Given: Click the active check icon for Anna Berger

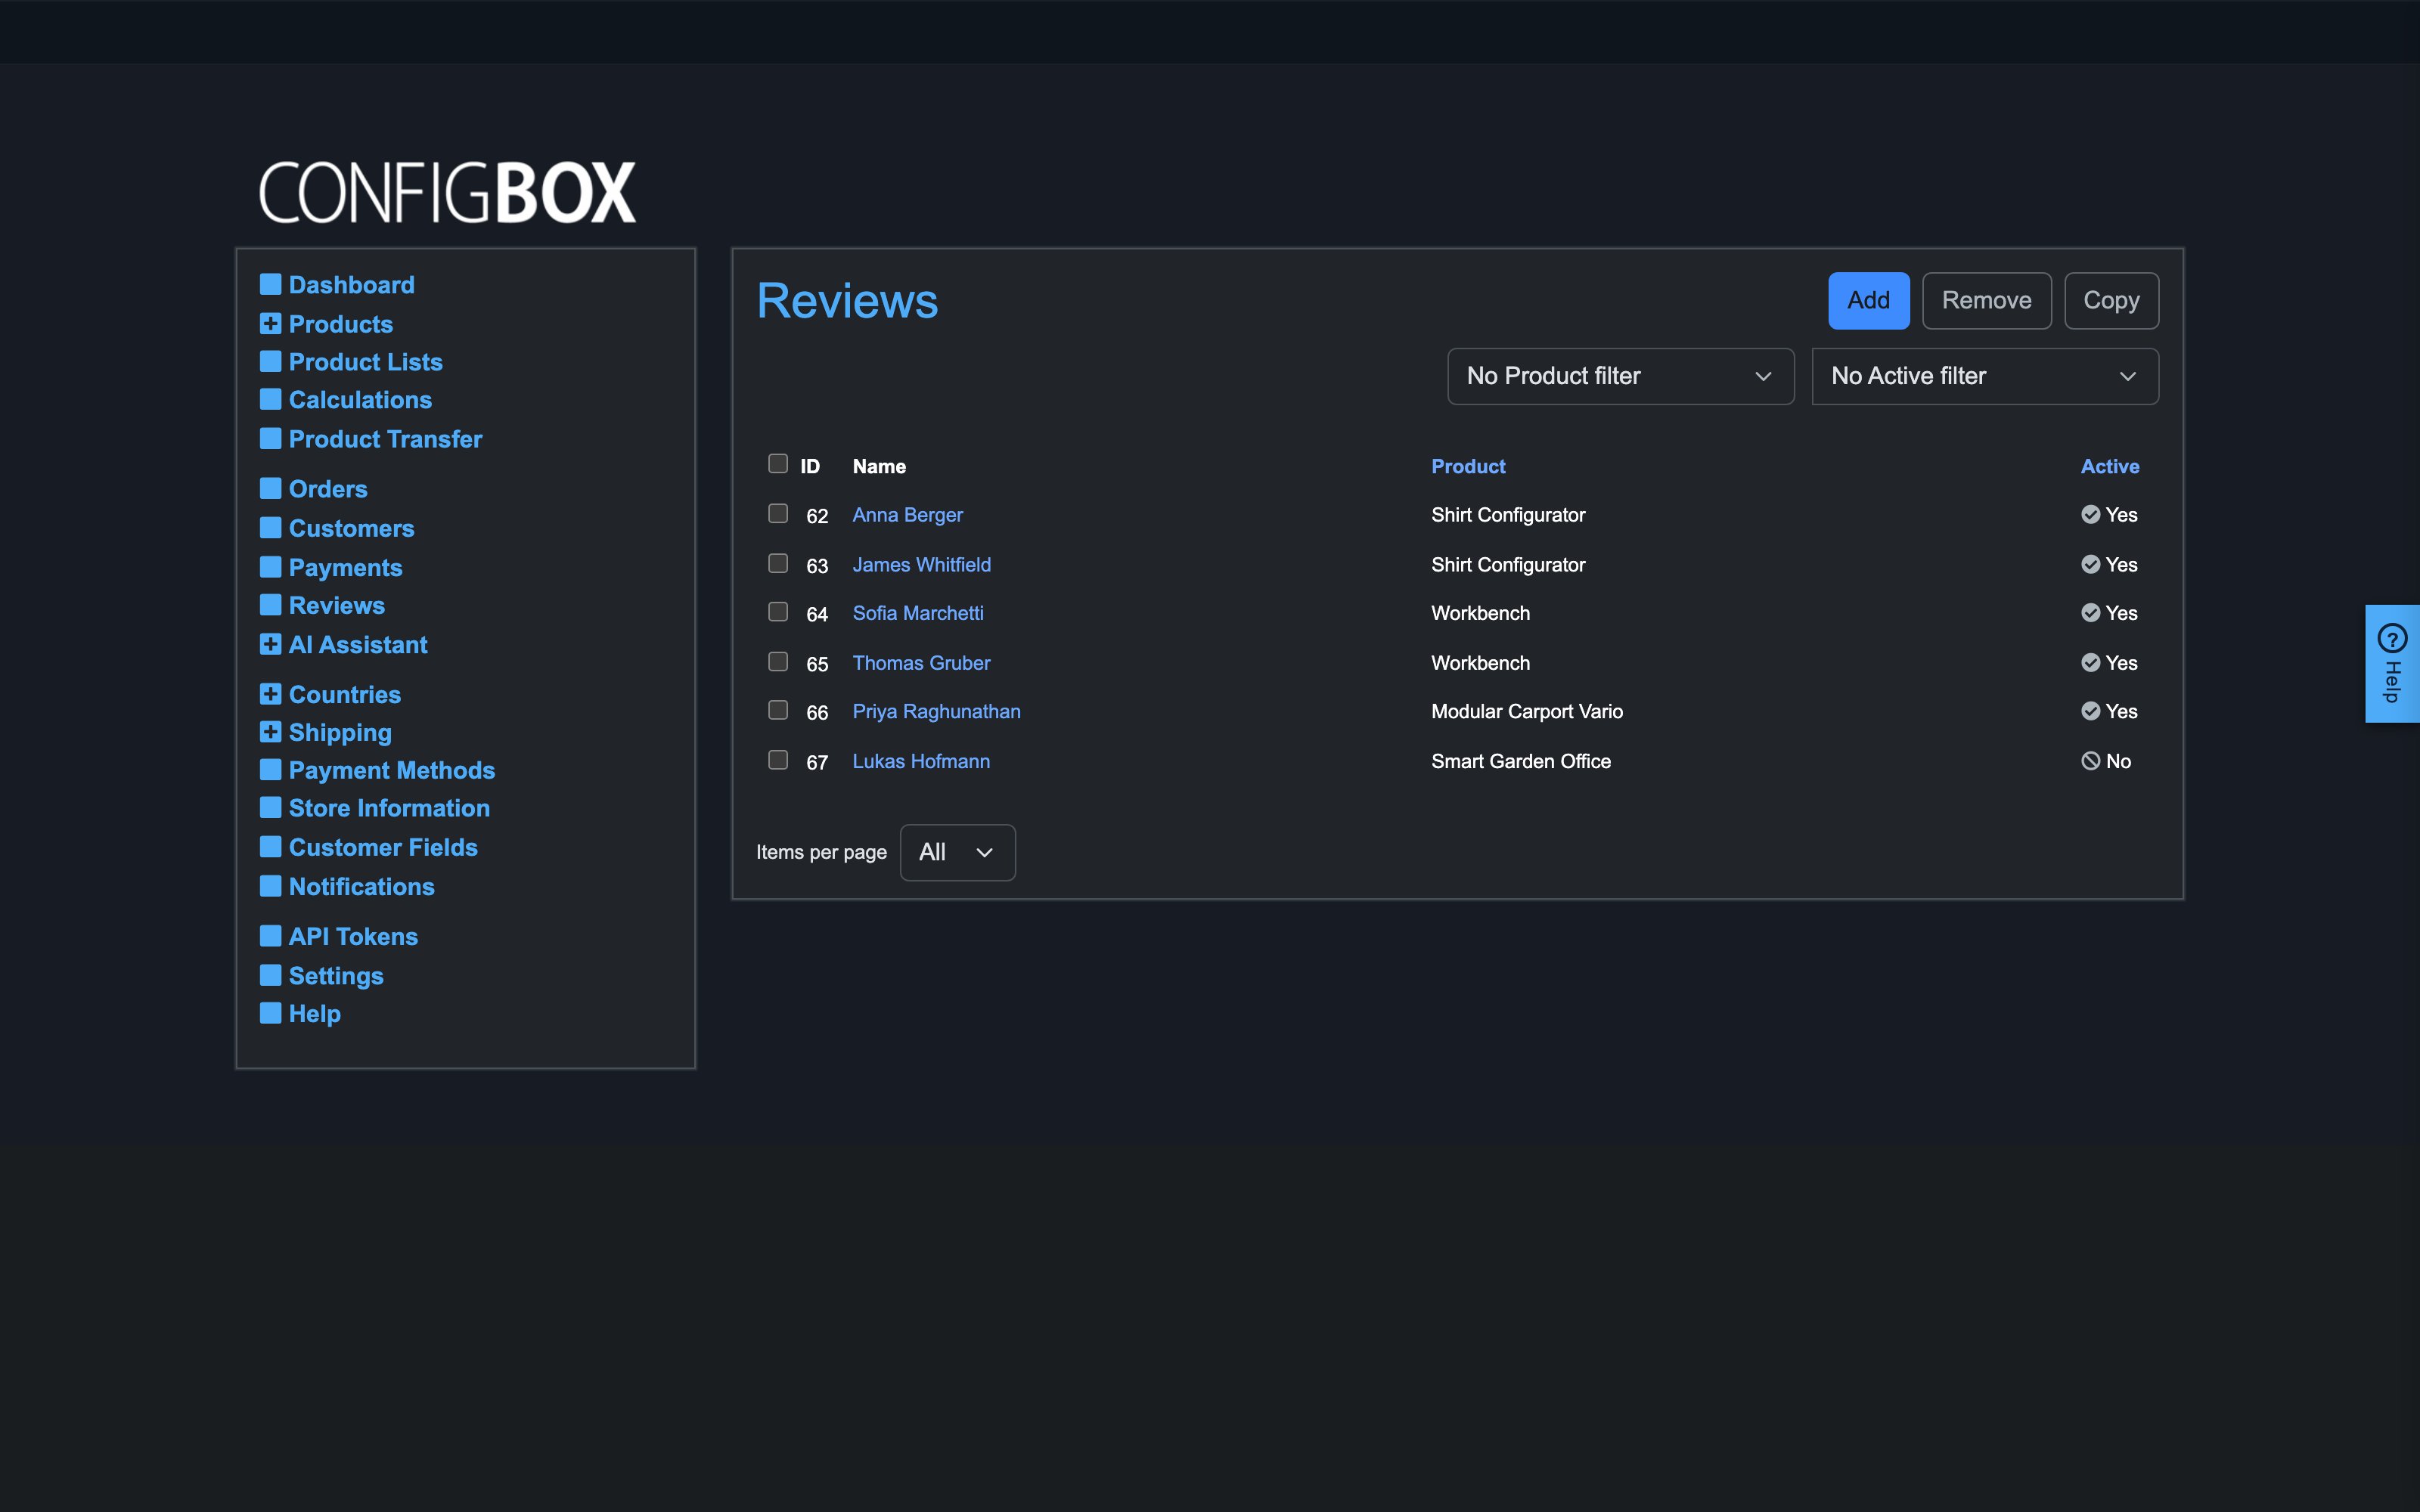Looking at the screenshot, I should point(2090,514).
